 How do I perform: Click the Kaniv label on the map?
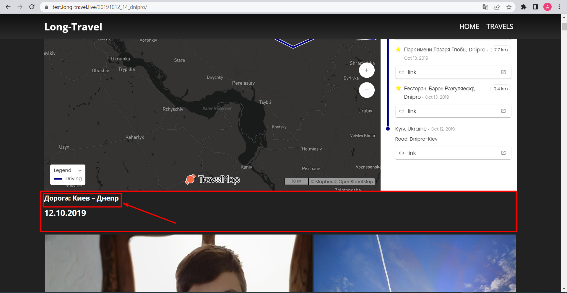click(246, 167)
